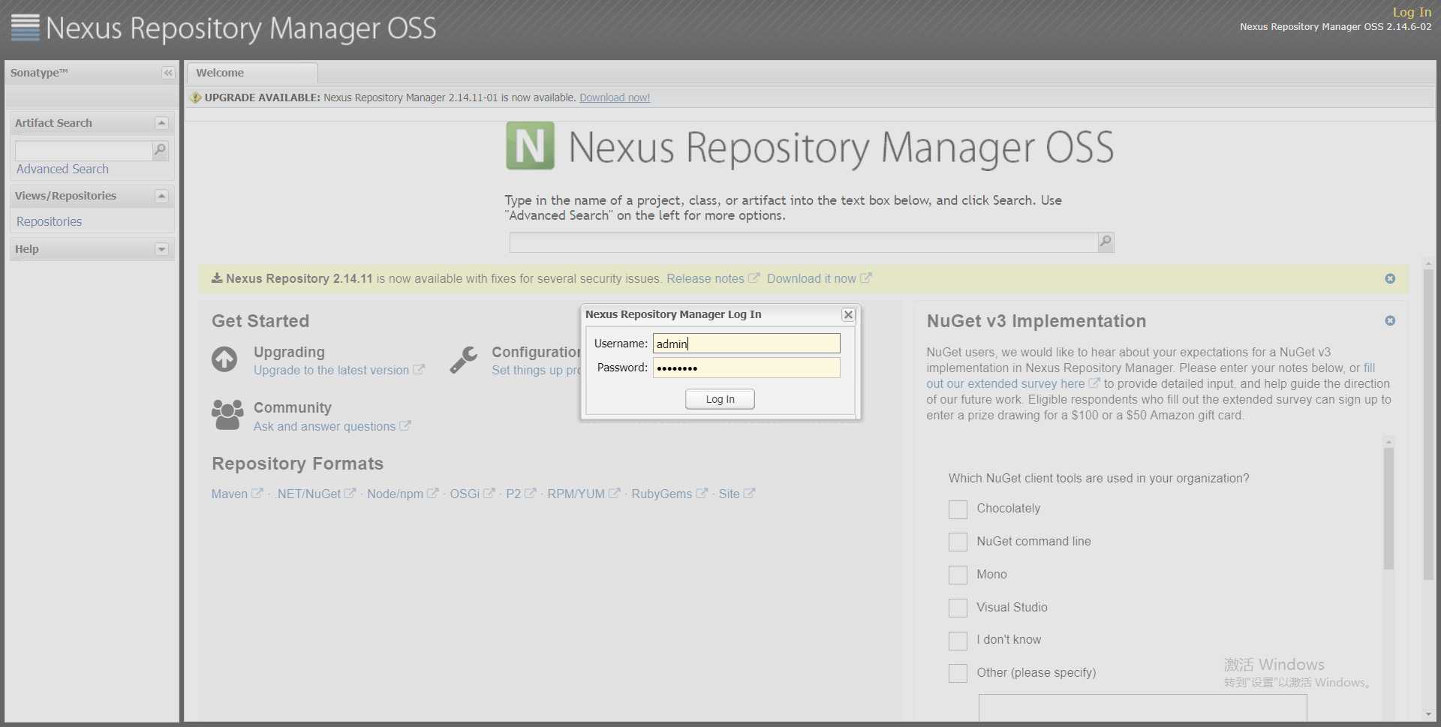Screen dimensions: 1441x727
Task: Open Site format link
Action: pos(729,494)
